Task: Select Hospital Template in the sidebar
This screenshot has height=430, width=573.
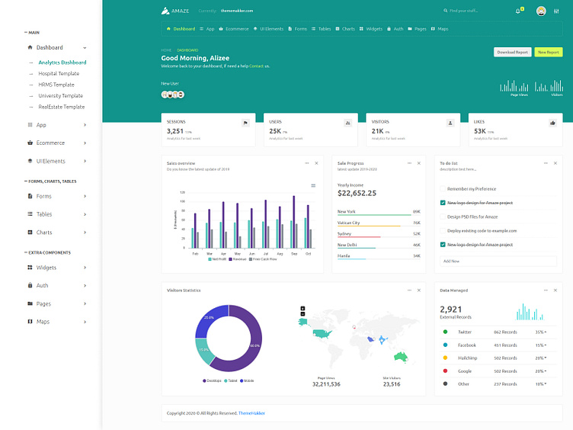Action: click(x=59, y=74)
